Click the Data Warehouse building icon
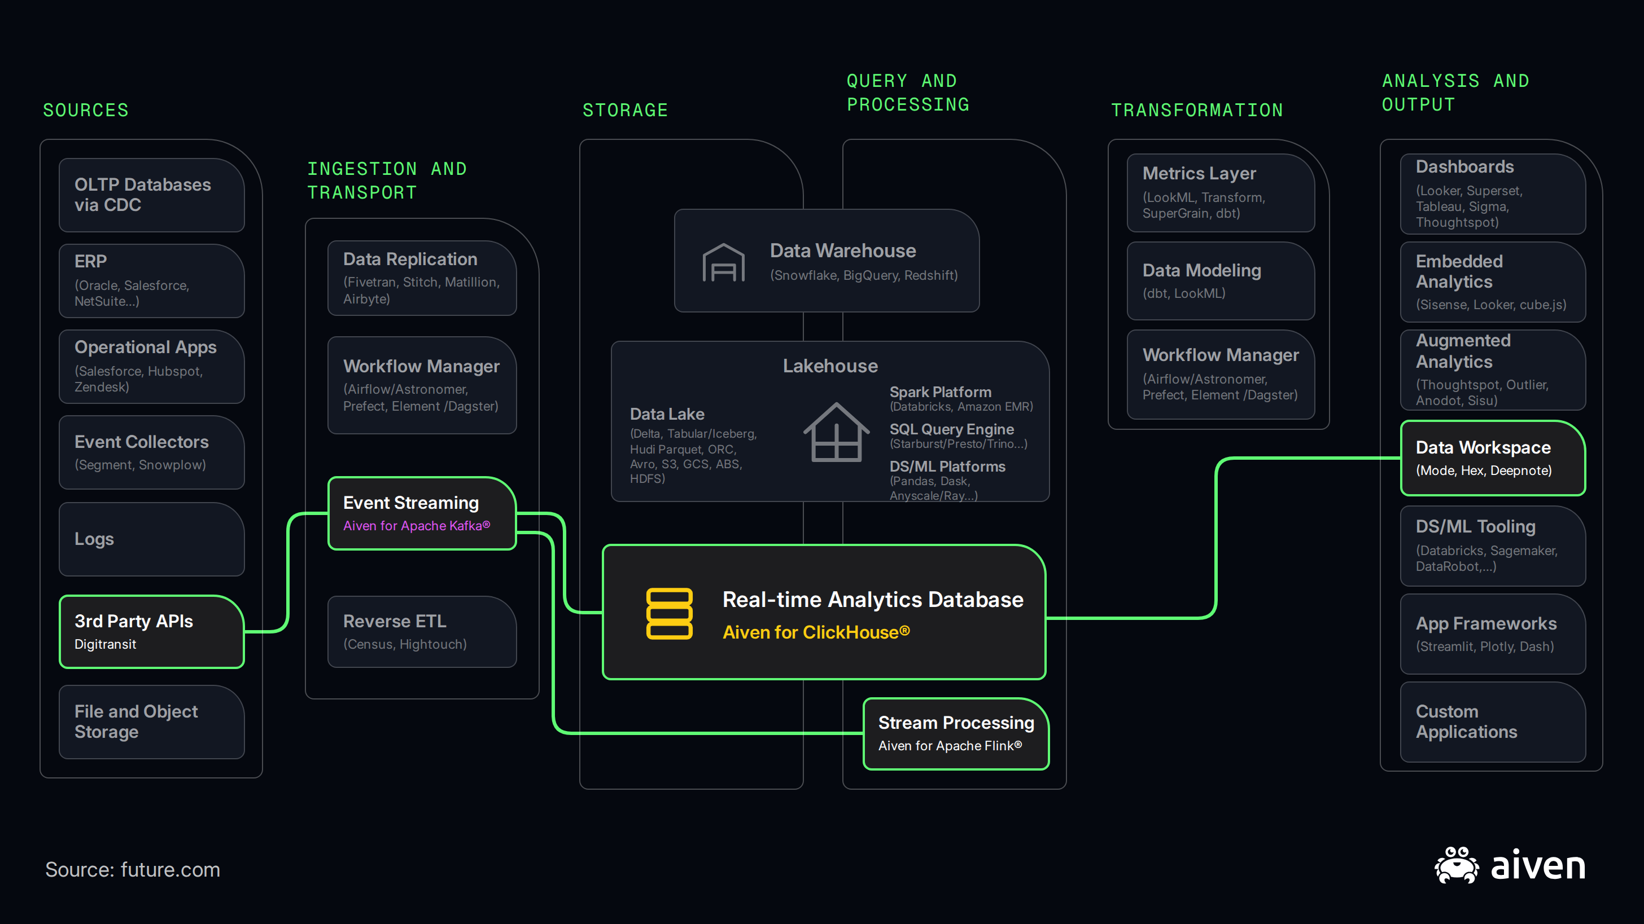 pos(723,262)
